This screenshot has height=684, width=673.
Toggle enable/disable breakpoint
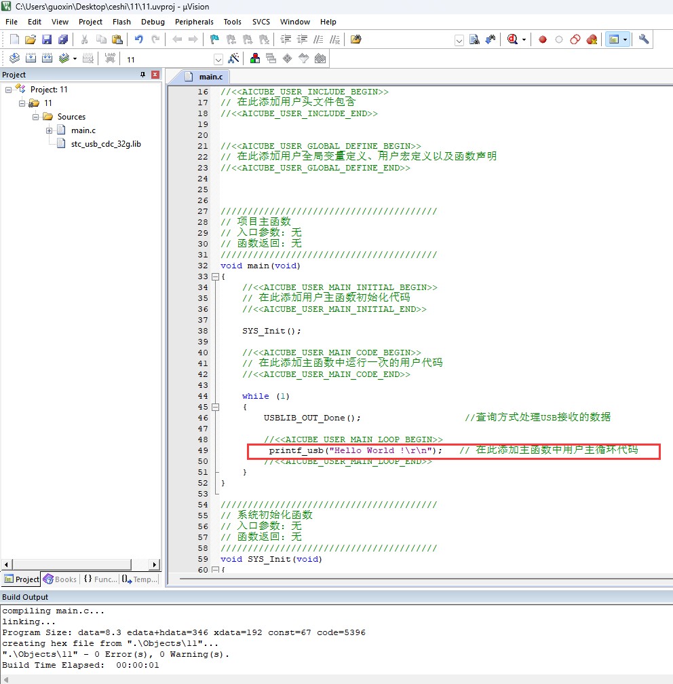coord(559,39)
